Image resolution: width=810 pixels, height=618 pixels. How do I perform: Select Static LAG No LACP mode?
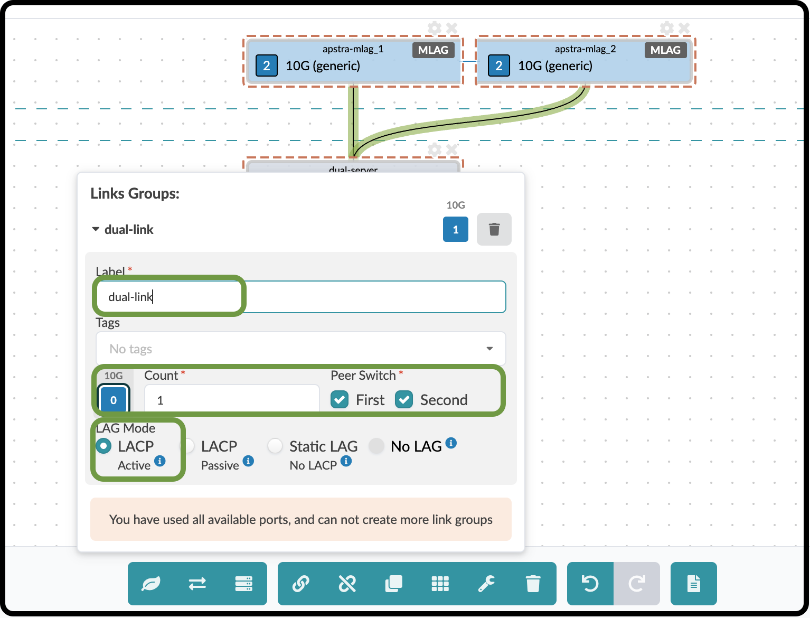click(275, 446)
